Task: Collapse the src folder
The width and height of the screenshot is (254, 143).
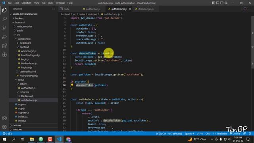Action: click(x=18, y=35)
